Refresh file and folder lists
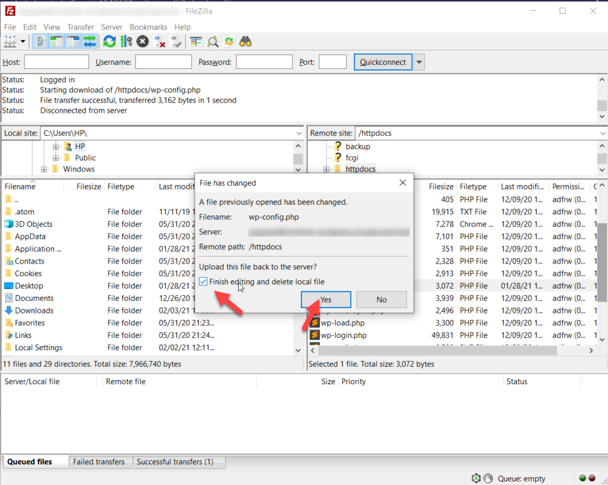Screen dimensions: 608x485 109,41
